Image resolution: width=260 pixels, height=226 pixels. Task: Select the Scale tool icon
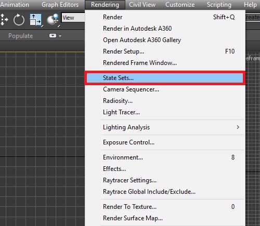point(35,20)
